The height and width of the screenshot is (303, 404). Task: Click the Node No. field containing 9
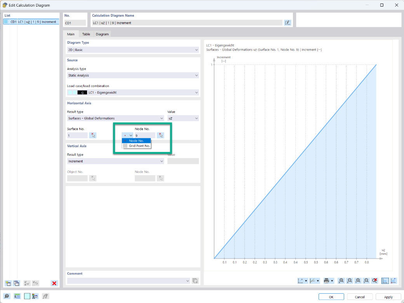tap(145, 136)
